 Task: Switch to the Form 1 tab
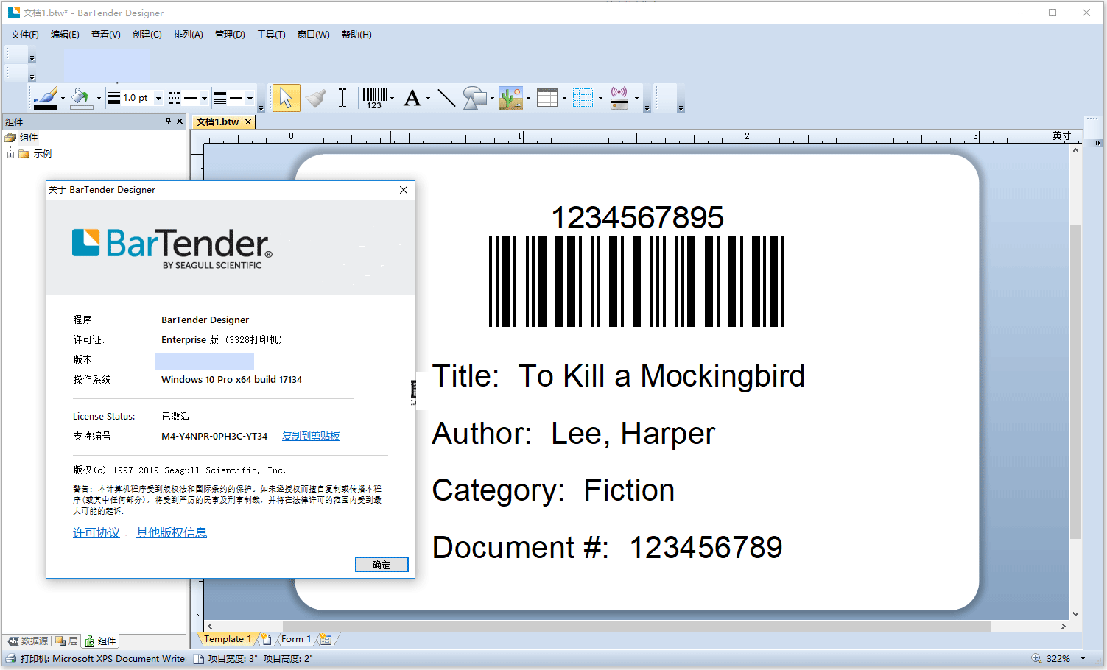(295, 639)
